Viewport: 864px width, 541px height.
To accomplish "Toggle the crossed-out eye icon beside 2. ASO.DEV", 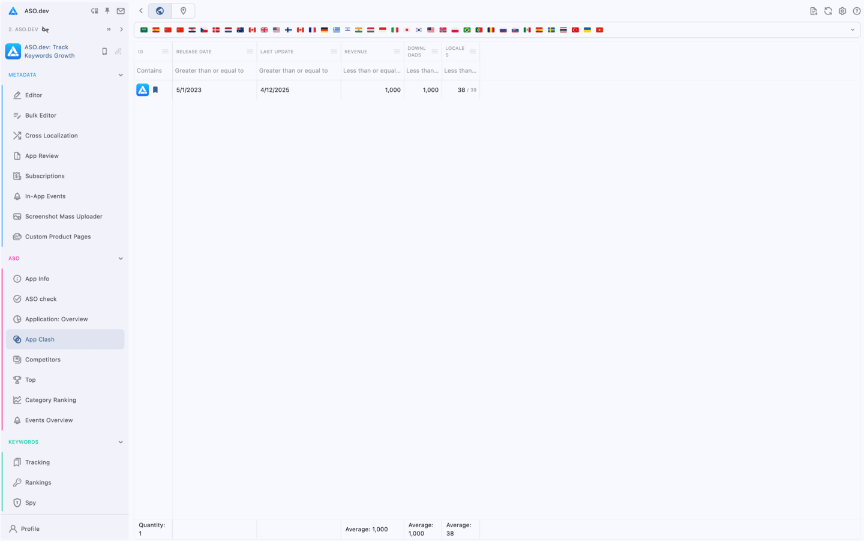I will [46, 29].
